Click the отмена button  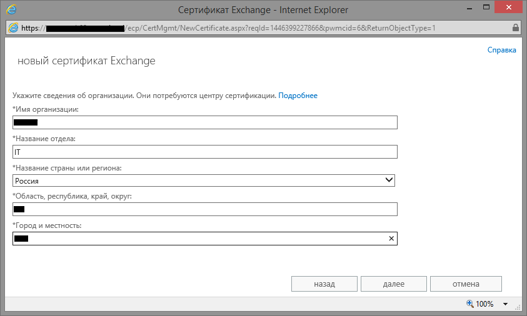(x=466, y=284)
